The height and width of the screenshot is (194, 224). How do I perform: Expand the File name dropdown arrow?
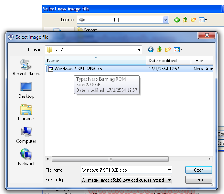(x=169, y=170)
